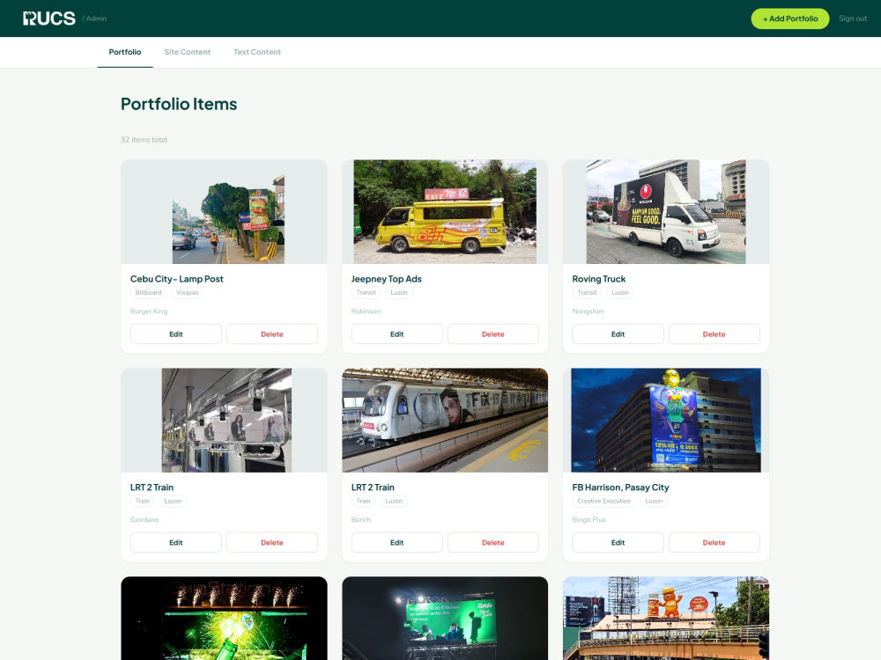Open the green fireworks billboard thumbnail

[x=224, y=618]
